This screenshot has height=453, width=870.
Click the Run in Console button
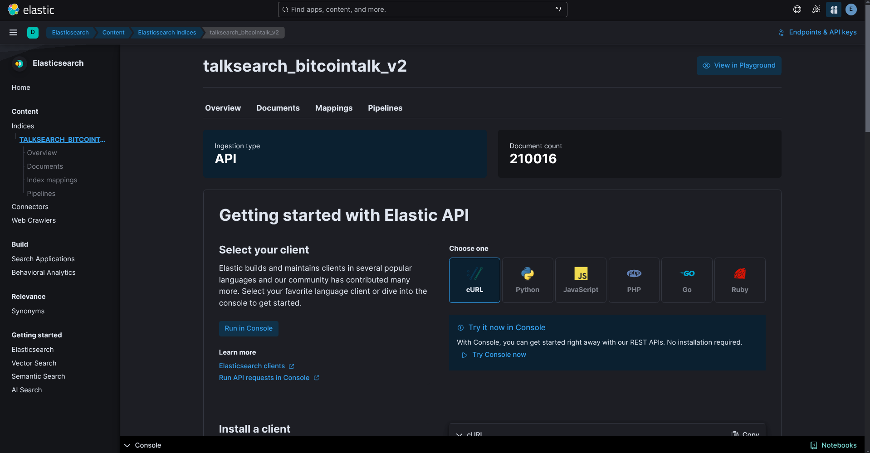(x=249, y=328)
